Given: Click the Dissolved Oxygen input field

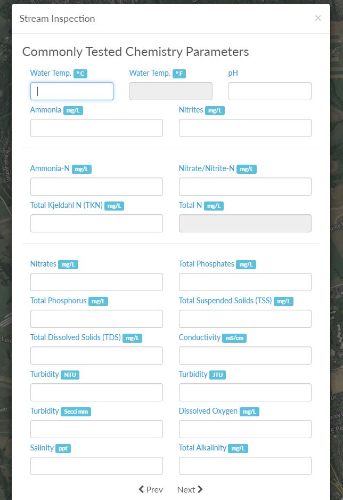Looking at the screenshot, I should (x=245, y=429).
